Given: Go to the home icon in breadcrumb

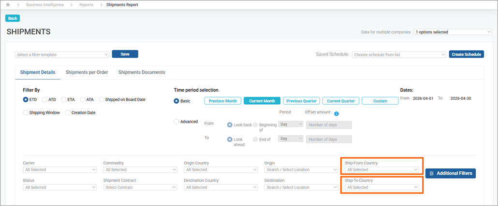Looking at the screenshot, I should pos(8,5).
